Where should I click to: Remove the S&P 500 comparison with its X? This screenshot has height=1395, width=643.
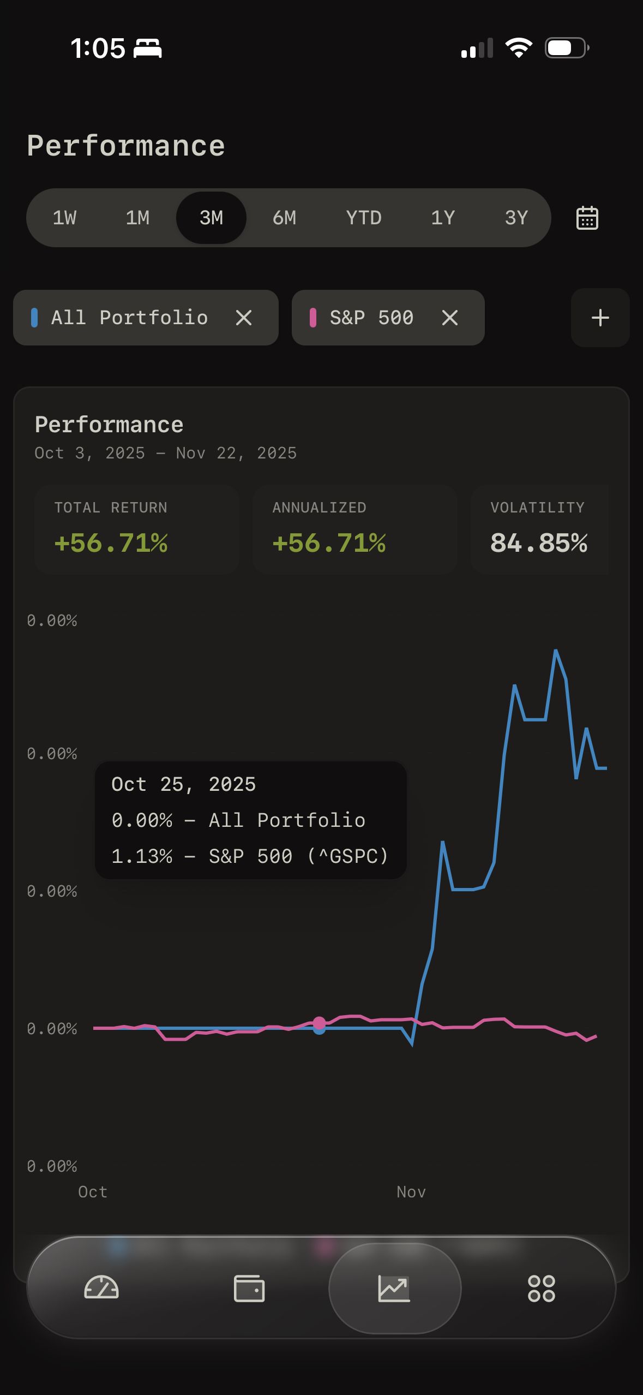[449, 318]
